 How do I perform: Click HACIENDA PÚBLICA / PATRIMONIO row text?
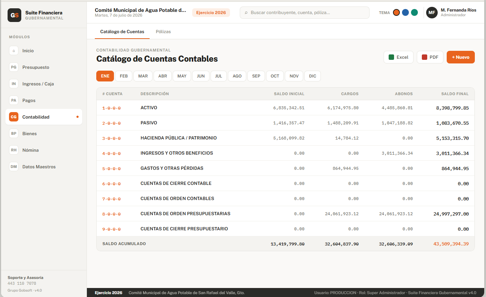(x=178, y=138)
